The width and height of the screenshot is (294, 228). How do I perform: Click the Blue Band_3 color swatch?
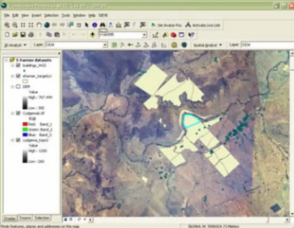click(25, 135)
